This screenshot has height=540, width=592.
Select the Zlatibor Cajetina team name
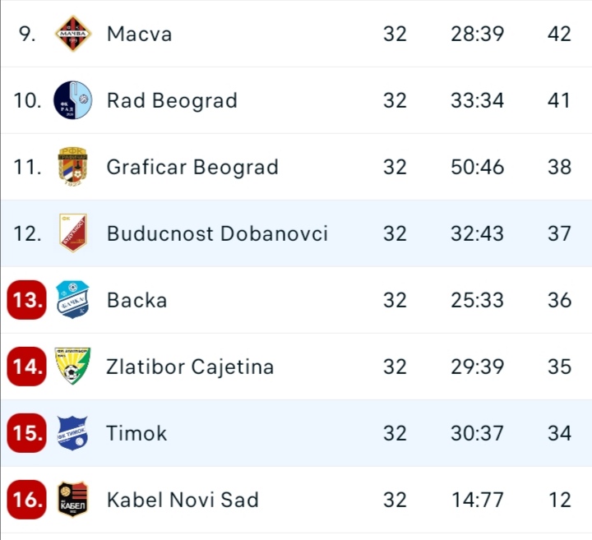point(190,367)
